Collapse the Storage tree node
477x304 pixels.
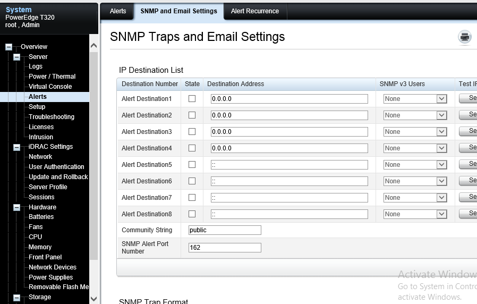pyautogui.click(x=16, y=297)
